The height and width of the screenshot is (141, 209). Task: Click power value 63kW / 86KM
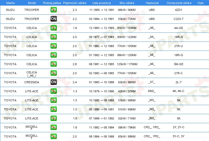click(127, 82)
